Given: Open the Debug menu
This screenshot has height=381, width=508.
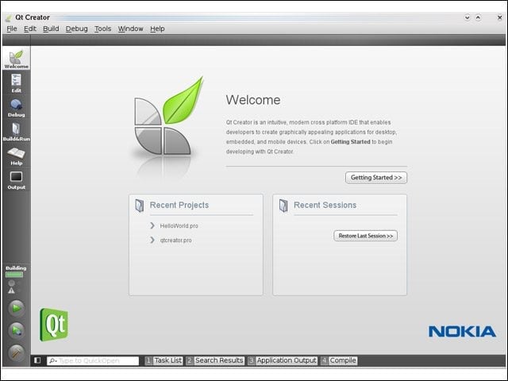Looking at the screenshot, I should (x=76, y=29).
